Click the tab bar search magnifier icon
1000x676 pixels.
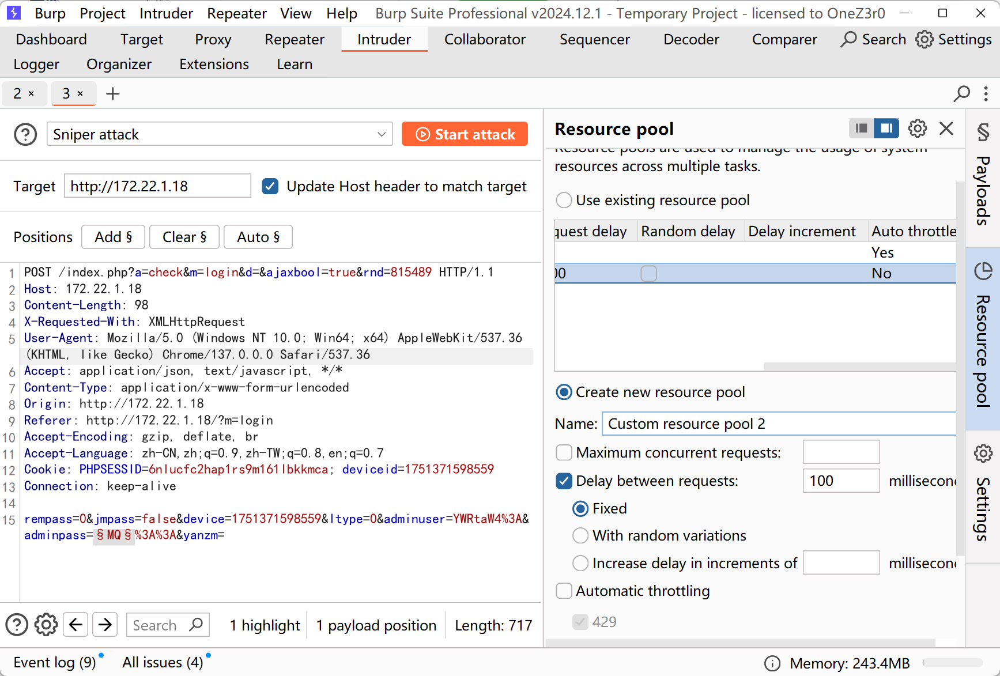[x=961, y=93]
